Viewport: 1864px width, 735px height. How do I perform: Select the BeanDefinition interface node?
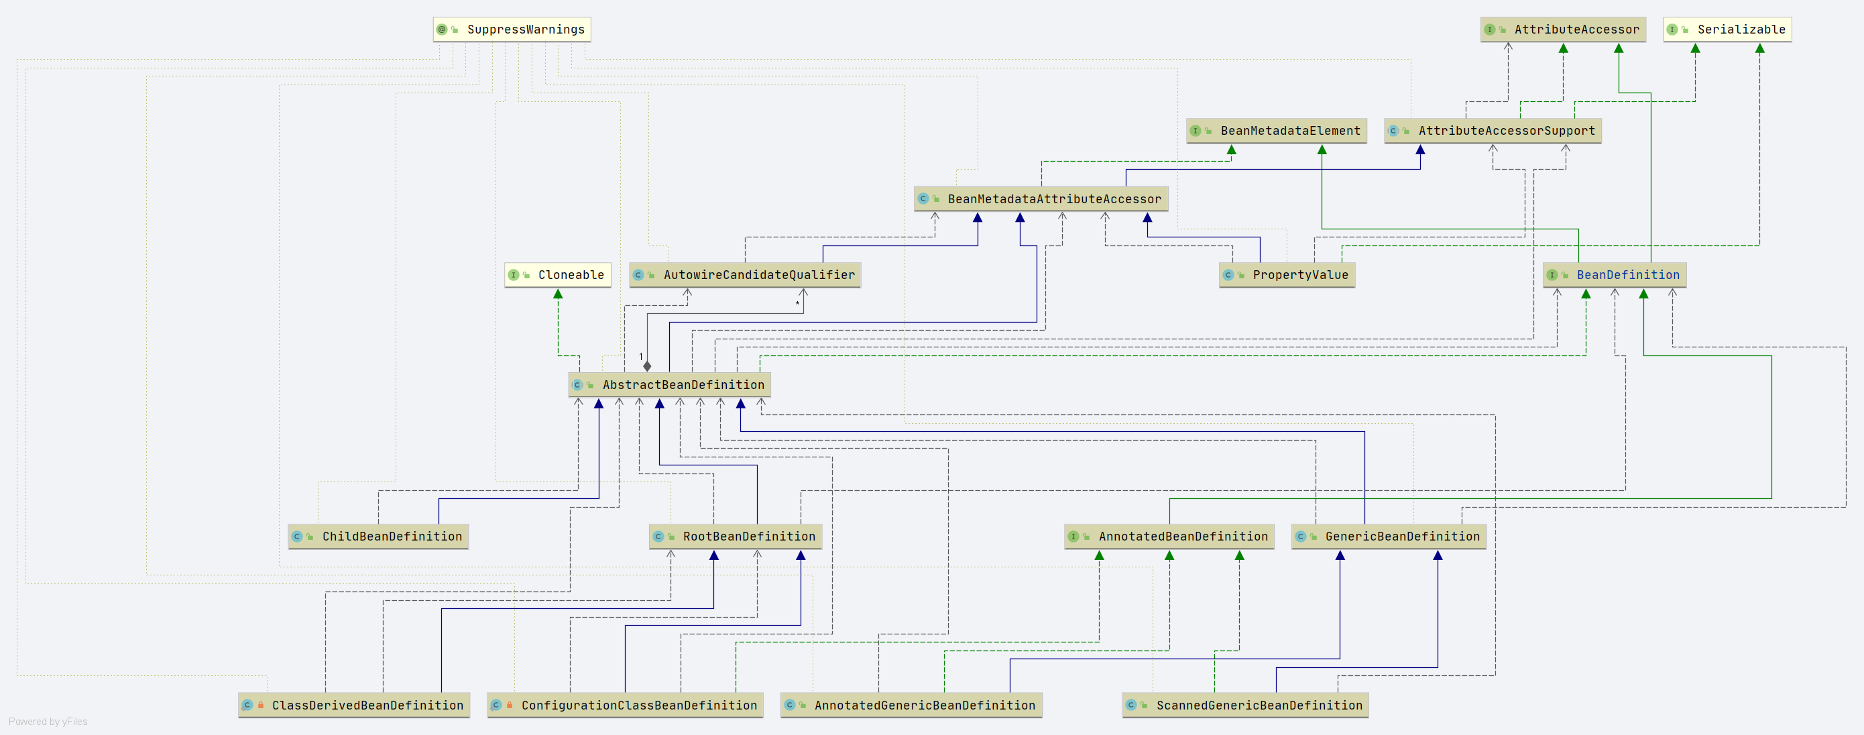point(1627,275)
